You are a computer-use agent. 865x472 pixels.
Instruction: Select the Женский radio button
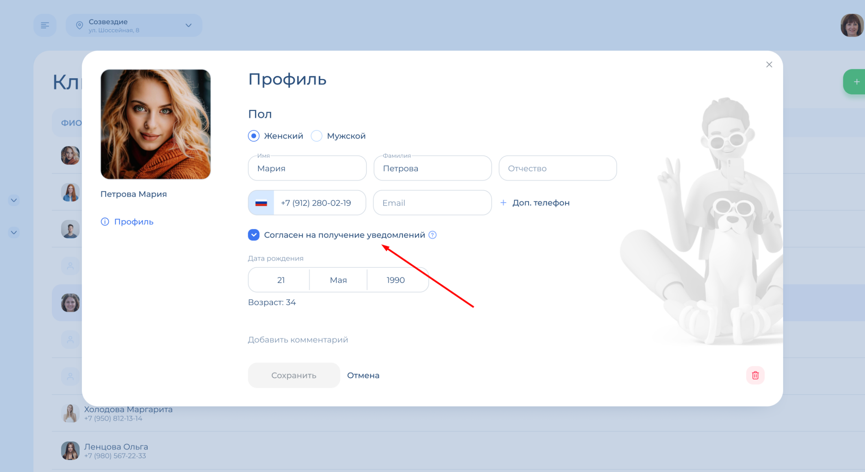coord(254,136)
